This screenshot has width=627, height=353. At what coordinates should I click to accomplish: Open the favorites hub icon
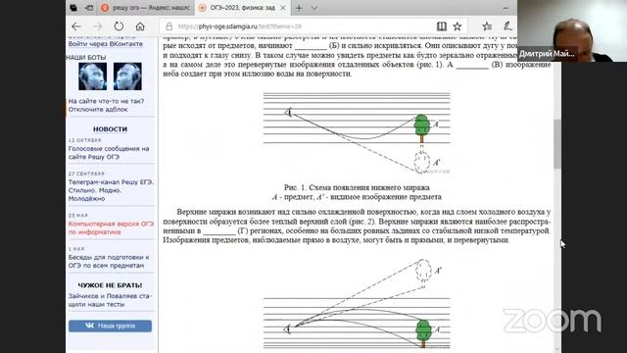point(487,26)
